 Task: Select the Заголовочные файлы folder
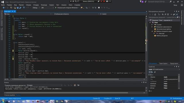point(164,29)
